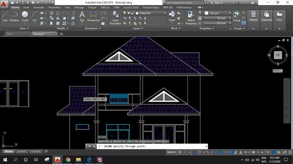This screenshot has width=293, height=164.
Task: Click the Match Properties tool
Action: (x=191, y=18)
